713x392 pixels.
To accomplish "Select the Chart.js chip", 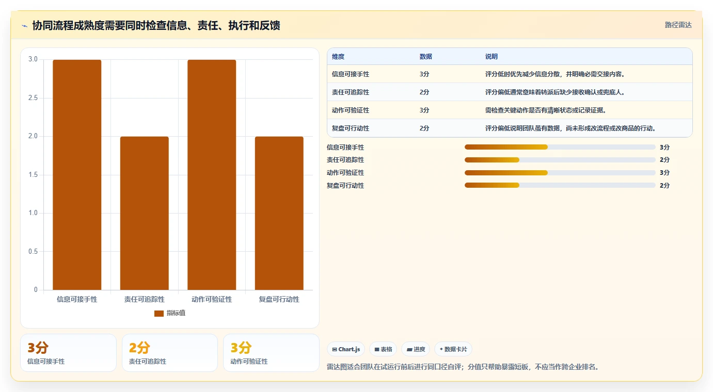I will click(x=346, y=349).
